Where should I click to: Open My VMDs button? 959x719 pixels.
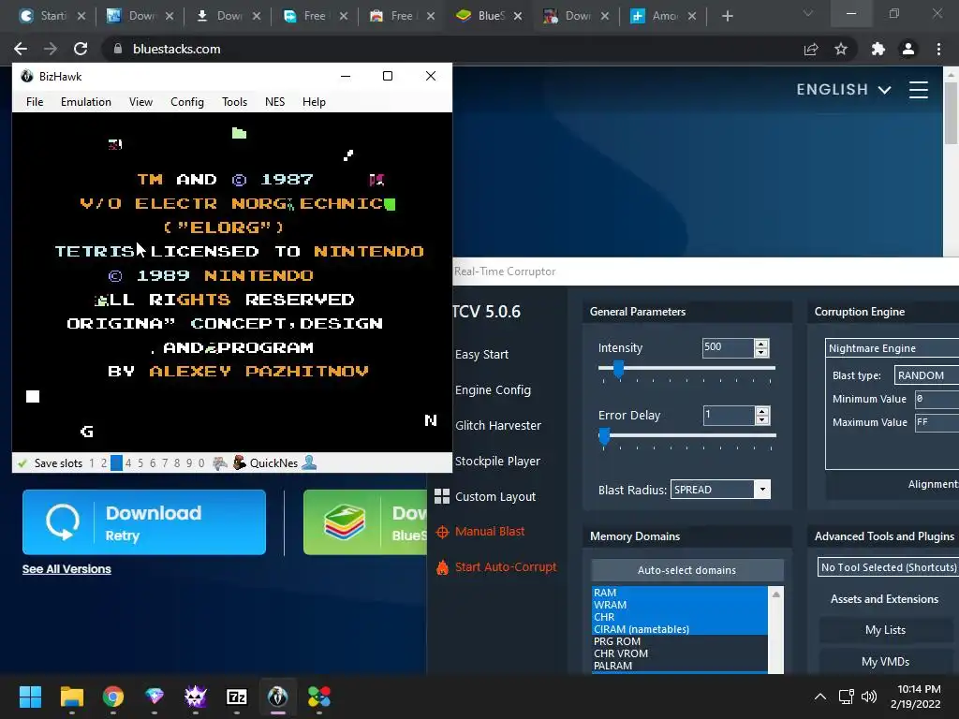tap(885, 662)
